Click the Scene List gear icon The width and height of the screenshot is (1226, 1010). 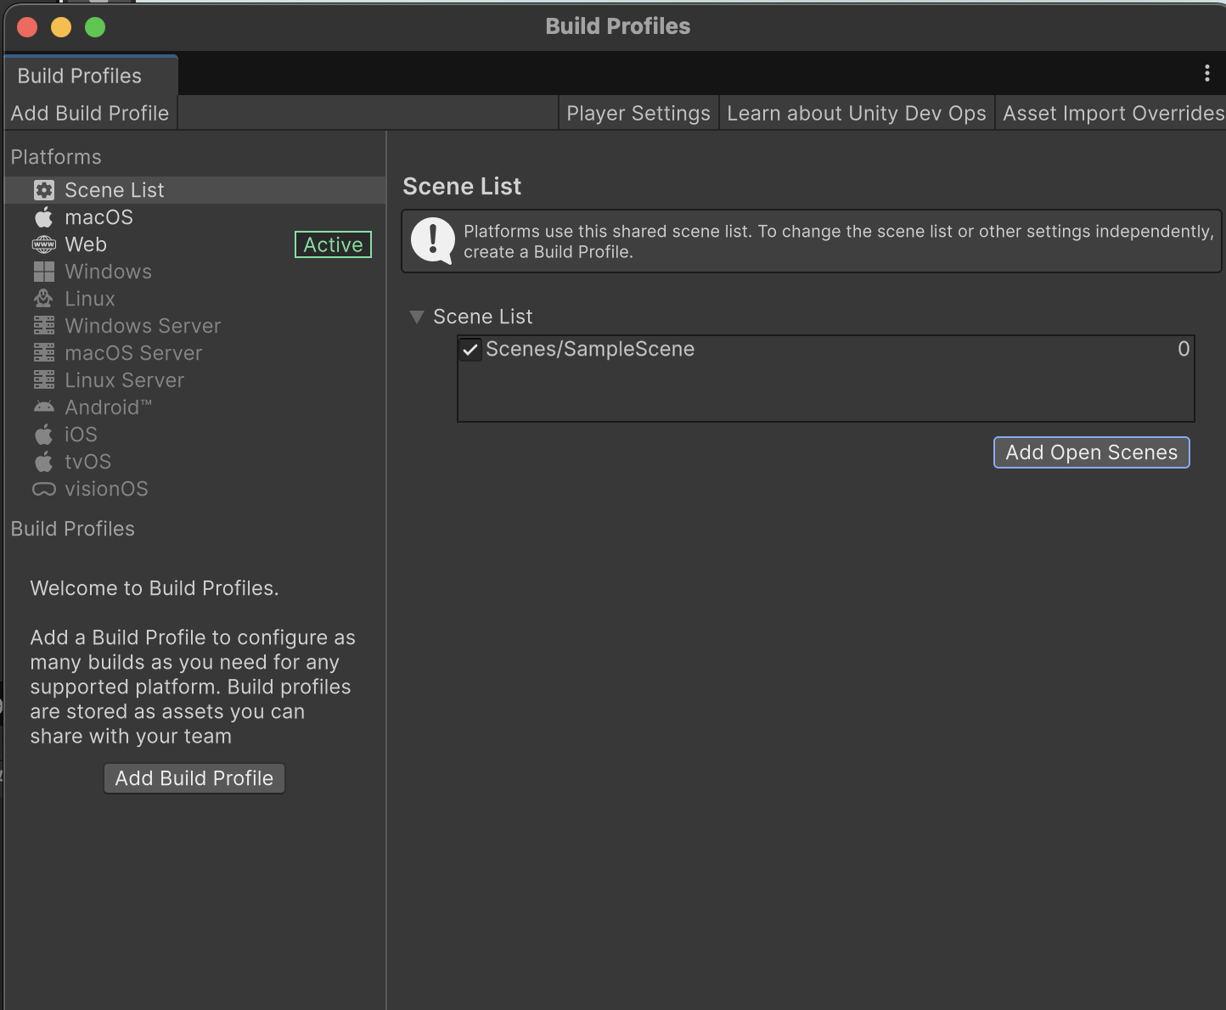click(x=44, y=190)
